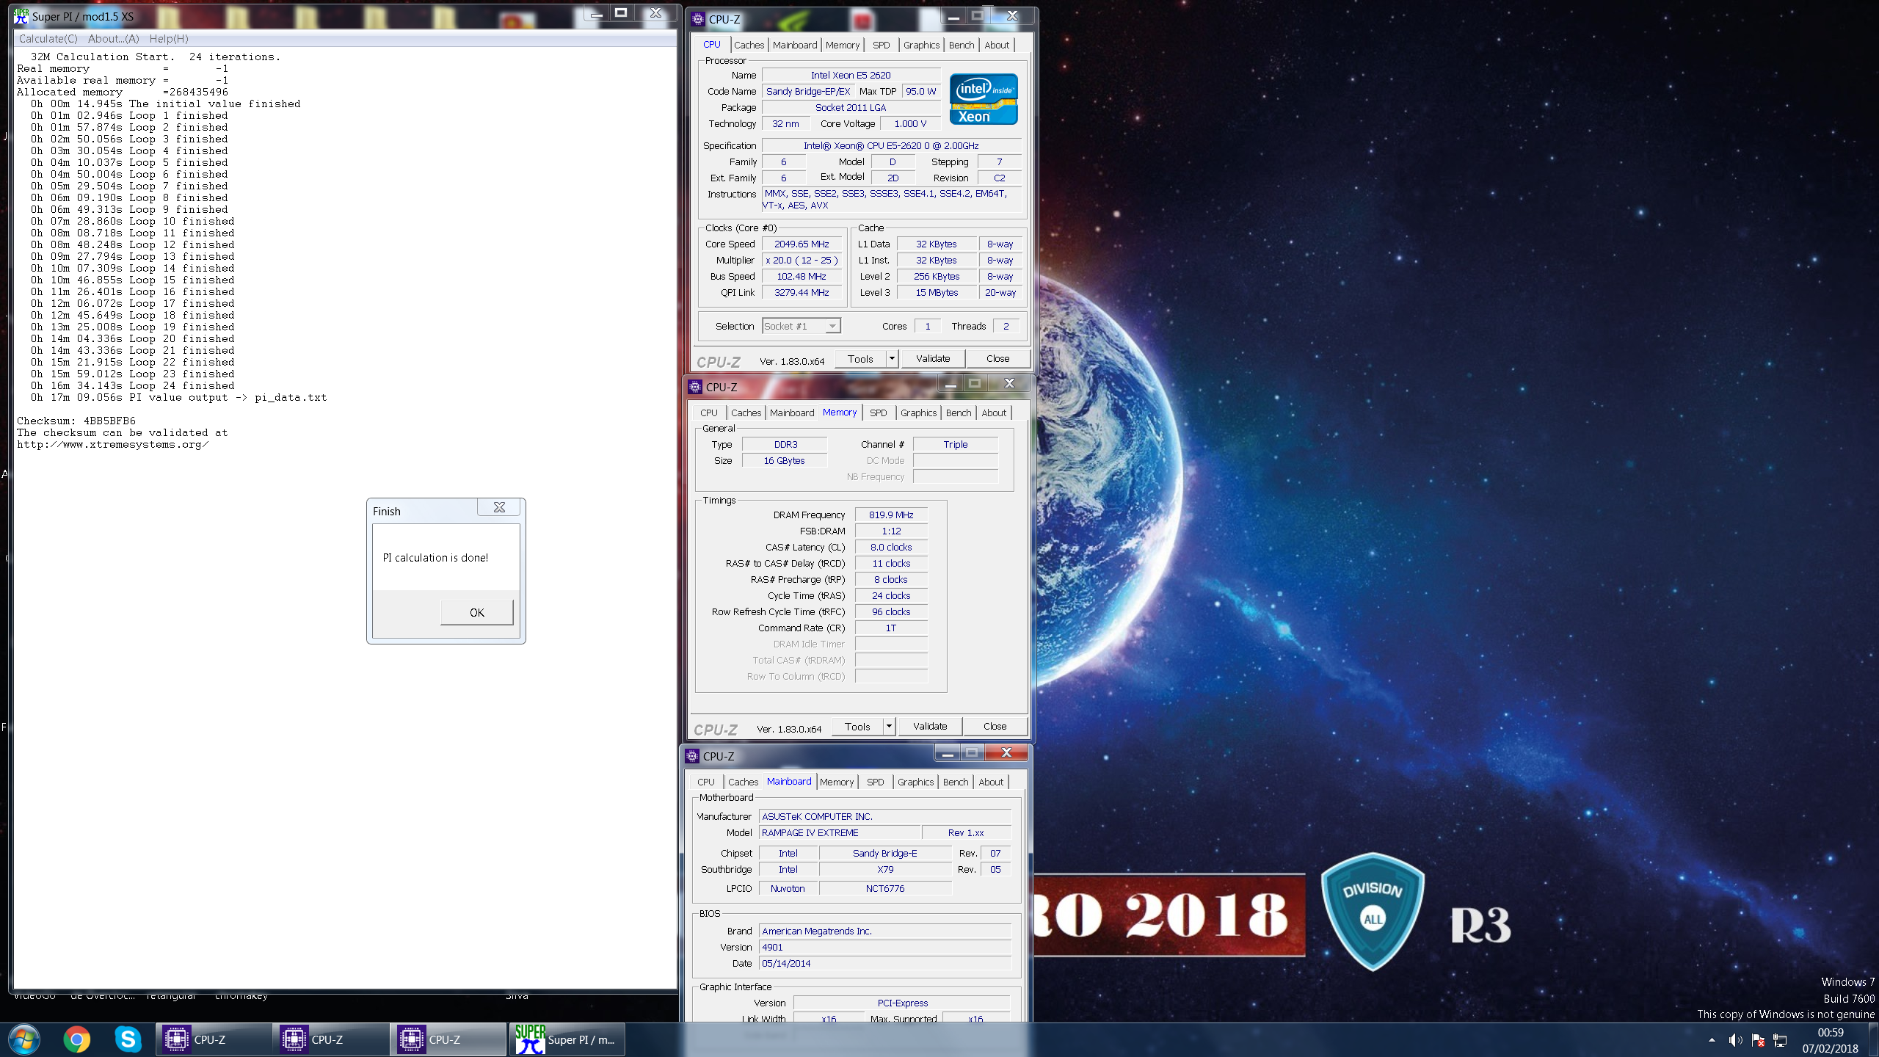This screenshot has width=1879, height=1057.
Task: Click the xtremesystems.org URL text
Action: click(112, 445)
